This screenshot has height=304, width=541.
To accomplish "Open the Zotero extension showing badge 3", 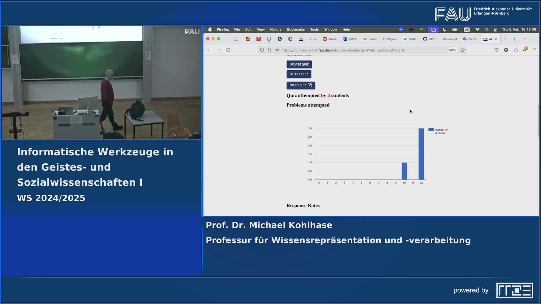I will point(525,50).
